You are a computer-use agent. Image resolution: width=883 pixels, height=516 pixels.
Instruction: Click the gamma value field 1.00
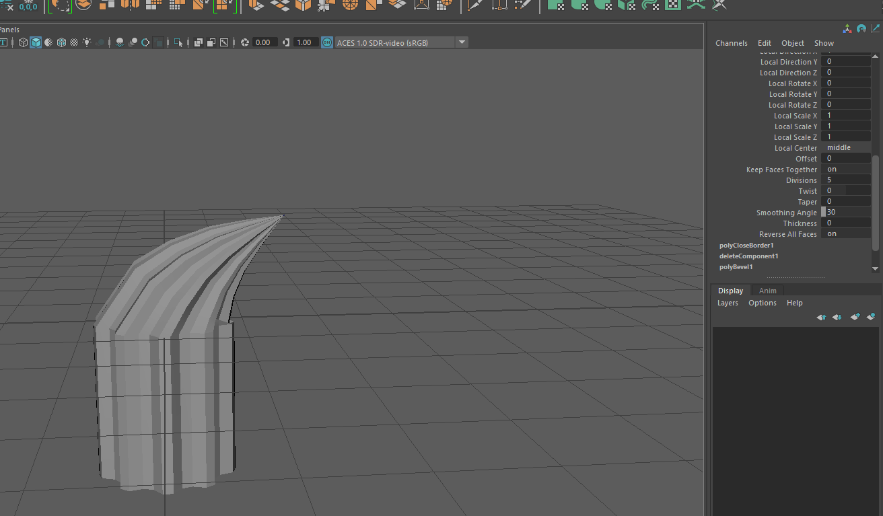tap(306, 42)
